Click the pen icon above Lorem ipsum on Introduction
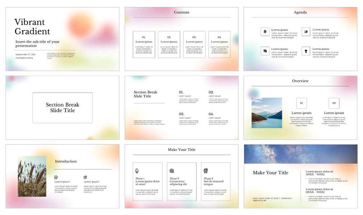Image resolution: width=363 pixels, height=215 pixels. (56, 177)
